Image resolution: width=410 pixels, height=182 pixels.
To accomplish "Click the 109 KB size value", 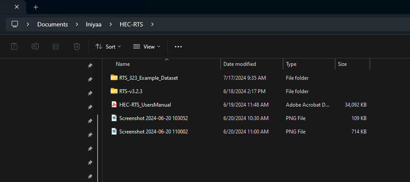I will tap(359, 118).
